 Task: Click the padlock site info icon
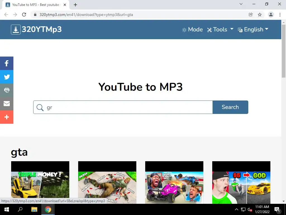coord(35,15)
